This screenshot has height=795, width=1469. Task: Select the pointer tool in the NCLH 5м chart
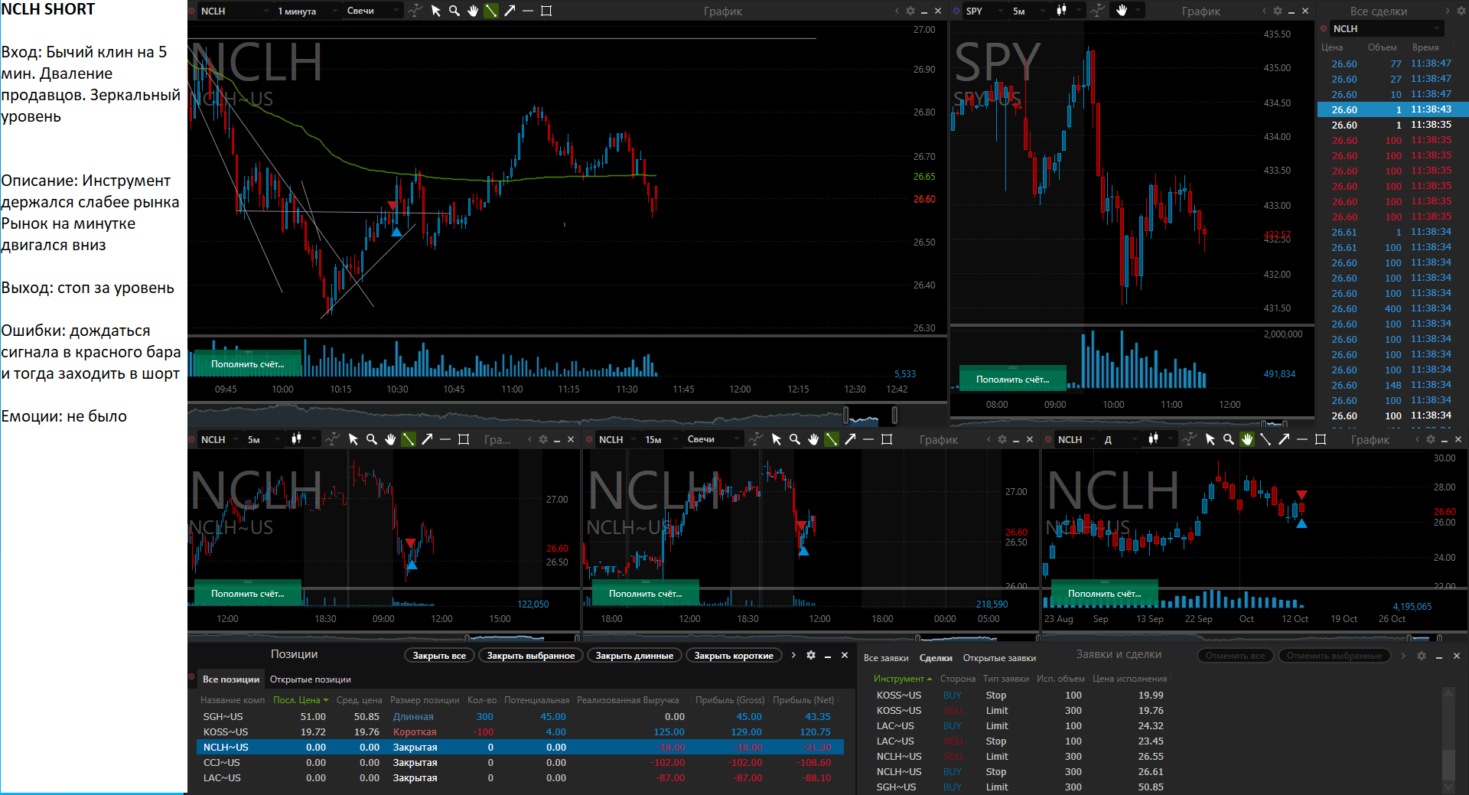click(x=353, y=439)
